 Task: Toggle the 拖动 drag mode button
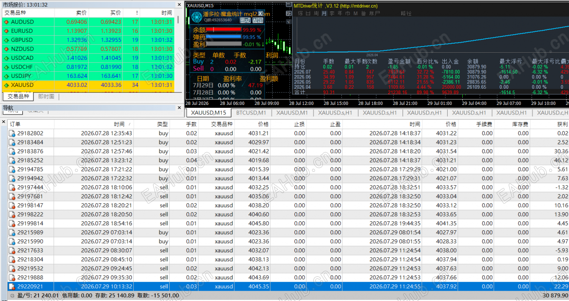tap(245, 20)
